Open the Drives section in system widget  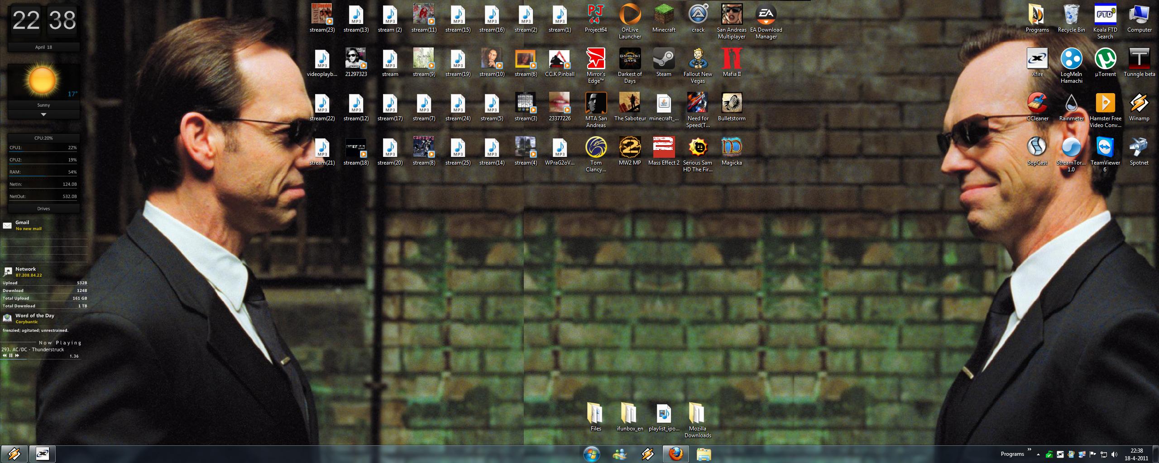(x=43, y=208)
